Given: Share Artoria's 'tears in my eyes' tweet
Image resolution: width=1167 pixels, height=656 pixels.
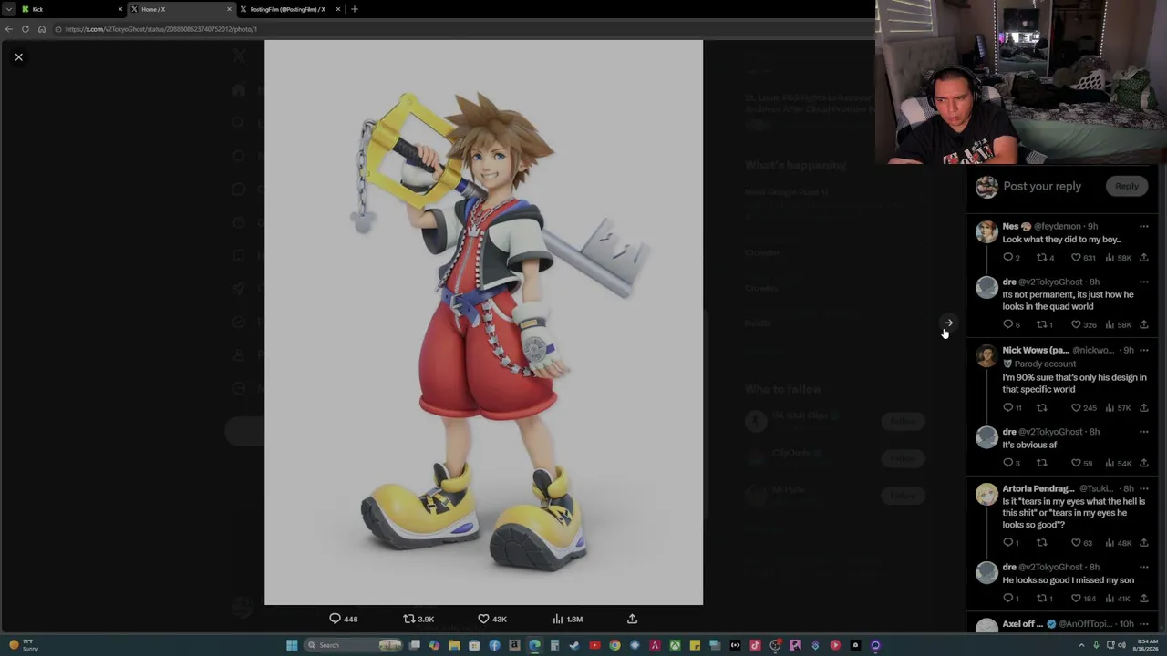Looking at the screenshot, I should point(1143,543).
